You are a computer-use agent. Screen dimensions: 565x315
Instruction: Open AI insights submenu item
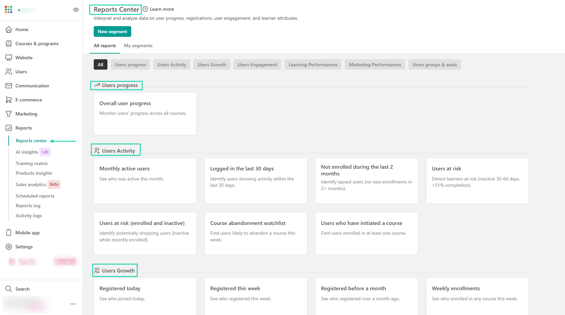(x=27, y=152)
